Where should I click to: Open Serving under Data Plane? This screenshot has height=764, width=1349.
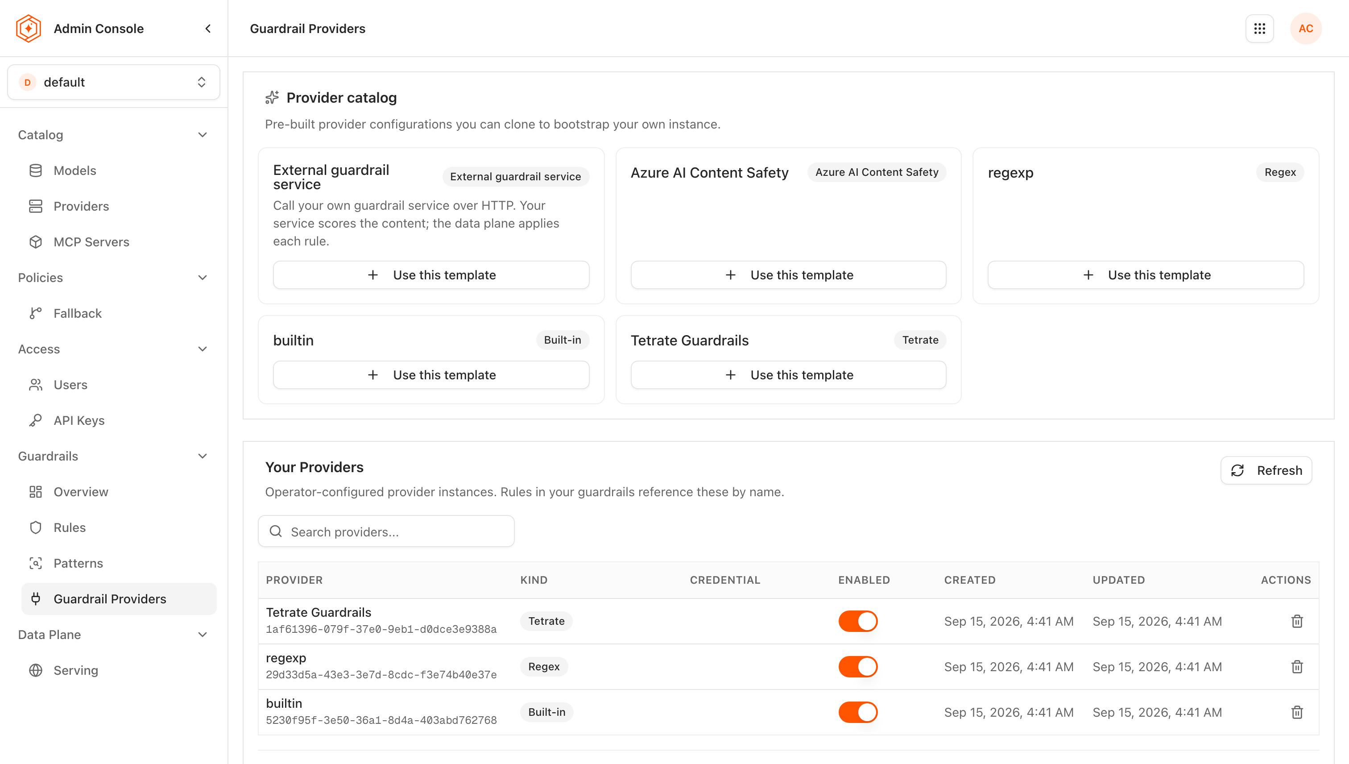click(119, 670)
